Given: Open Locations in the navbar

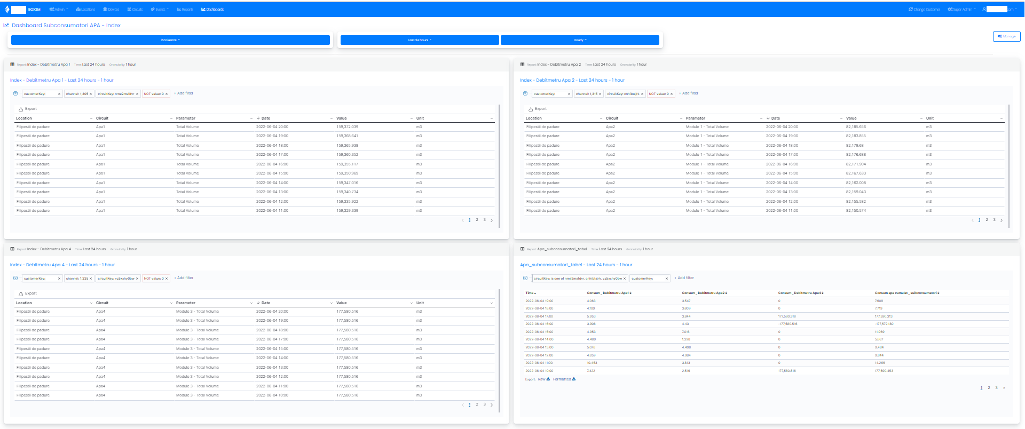Looking at the screenshot, I should [x=85, y=10].
